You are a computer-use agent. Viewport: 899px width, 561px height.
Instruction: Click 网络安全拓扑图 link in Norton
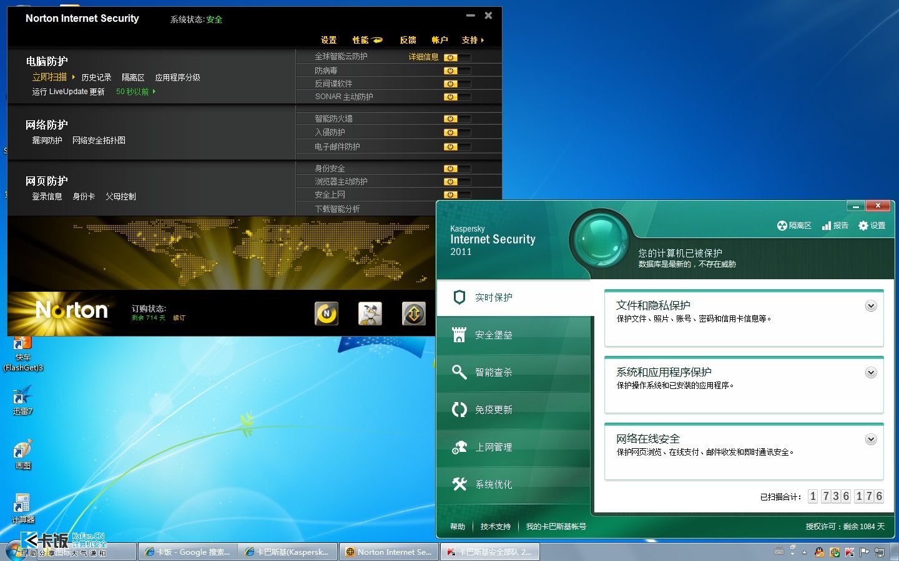pyautogui.click(x=99, y=140)
